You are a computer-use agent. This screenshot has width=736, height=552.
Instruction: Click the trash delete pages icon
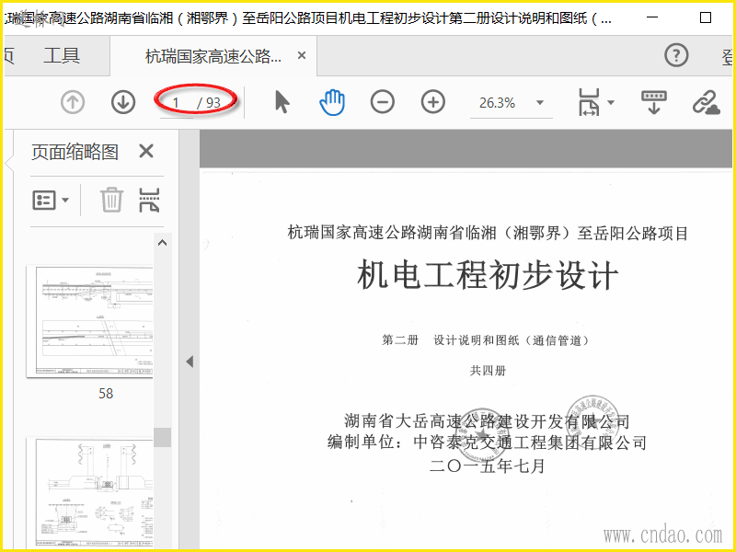pos(111,200)
